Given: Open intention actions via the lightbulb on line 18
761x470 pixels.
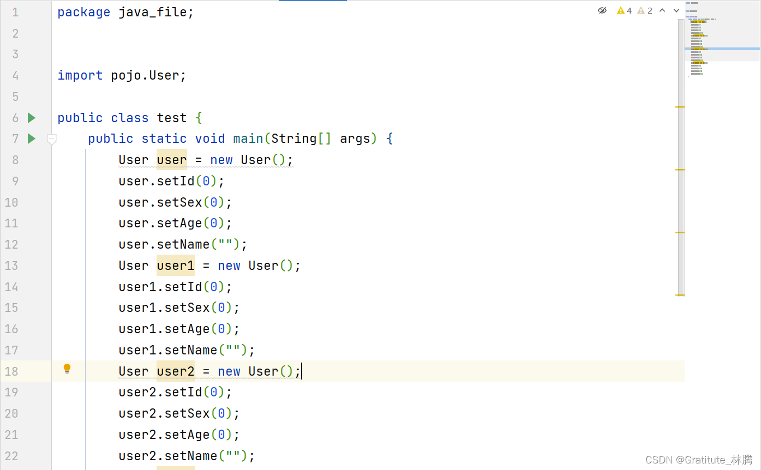Looking at the screenshot, I should tap(67, 369).
